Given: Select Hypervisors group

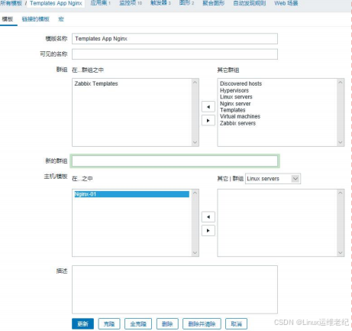Looking at the screenshot, I should click(x=234, y=90).
